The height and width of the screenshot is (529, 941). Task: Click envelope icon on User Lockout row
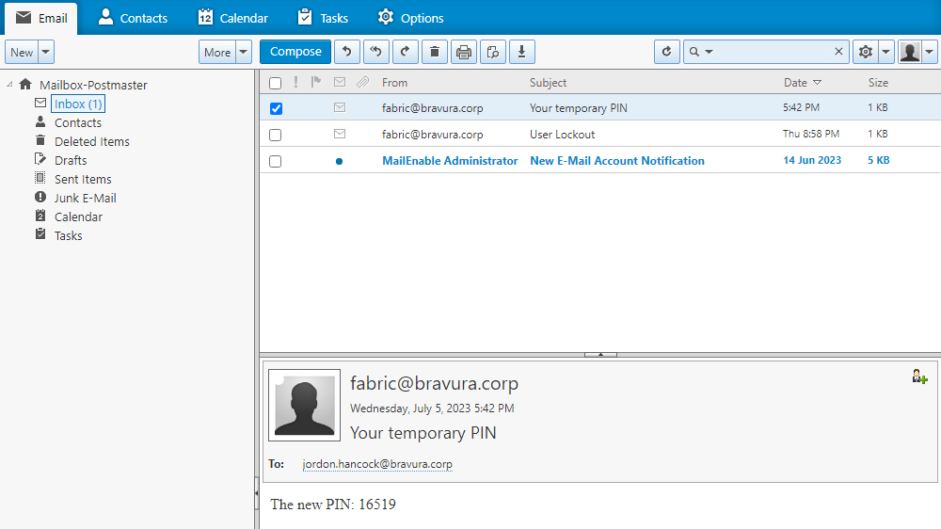tap(340, 134)
